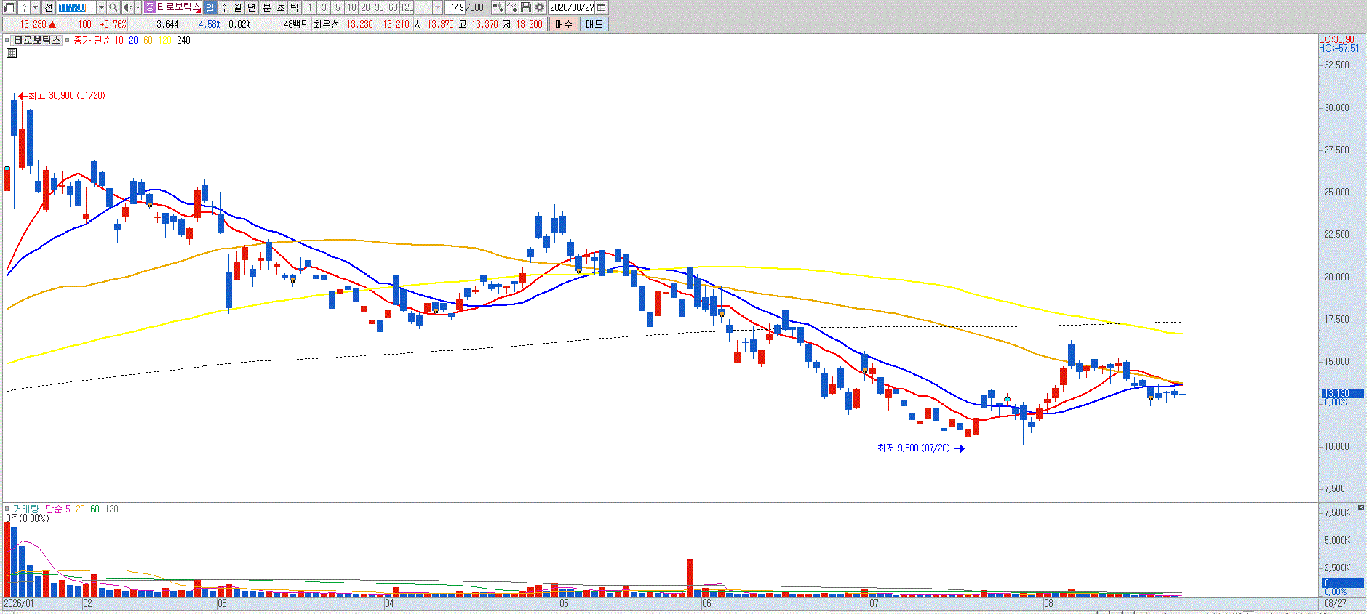This screenshot has width=1367, height=614.
Task: Expand the stock code history dropdown
Action: coord(101,7)
